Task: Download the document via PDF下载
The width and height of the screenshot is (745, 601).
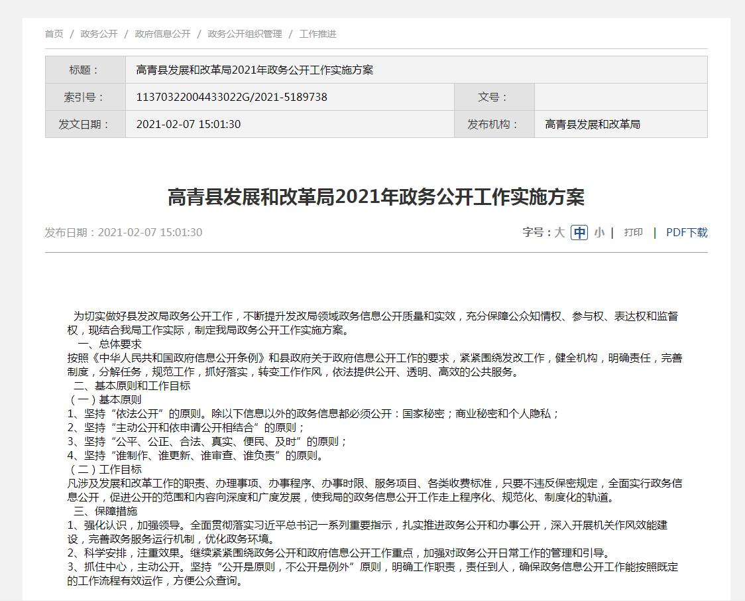Action: (687, 232)
